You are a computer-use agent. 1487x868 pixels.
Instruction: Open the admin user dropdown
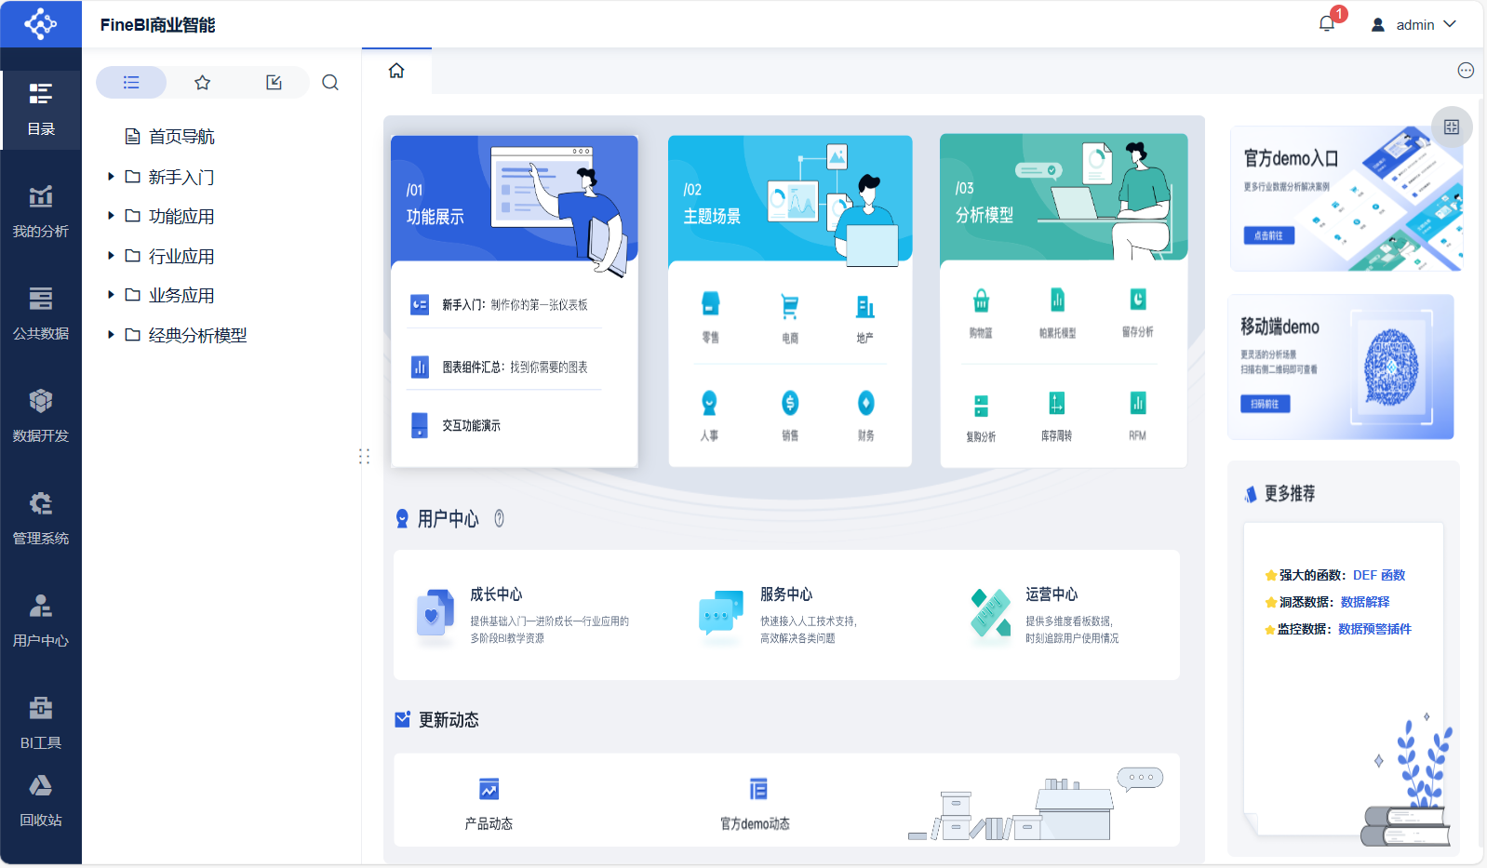(1414, 25)
